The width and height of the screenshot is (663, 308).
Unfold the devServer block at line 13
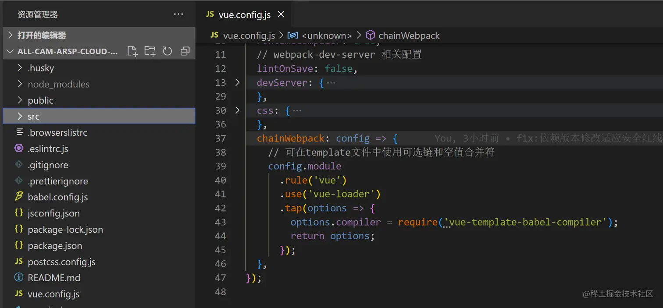(x=237, y=82)
